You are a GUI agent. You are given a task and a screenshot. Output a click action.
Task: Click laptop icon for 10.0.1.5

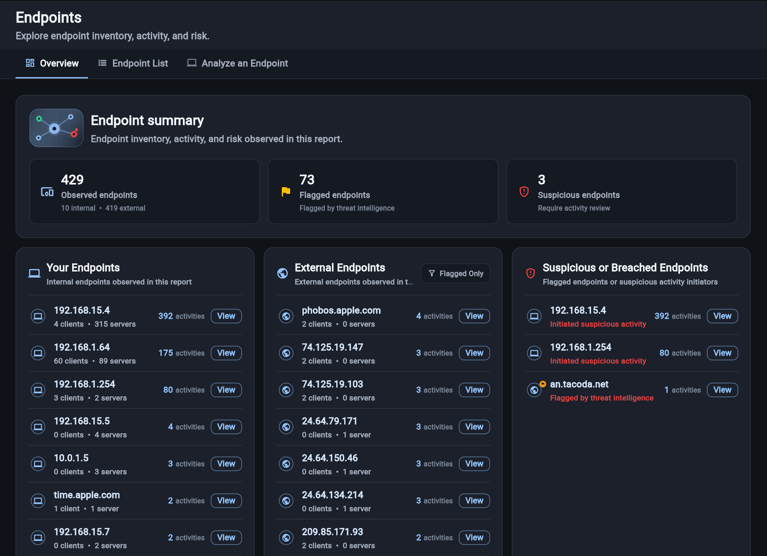(x=38, y=464)
